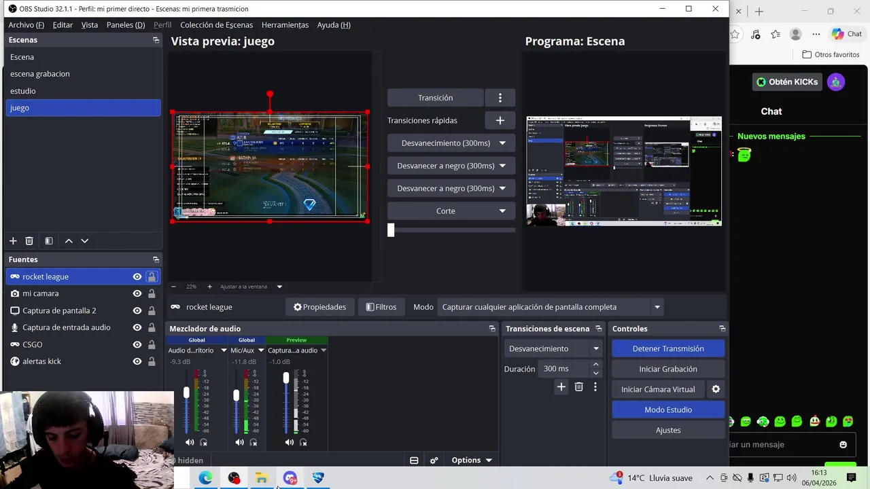Click Detener Transmisión button
Image resolution: width=870 pixels, height=489 pixels.
668,348
